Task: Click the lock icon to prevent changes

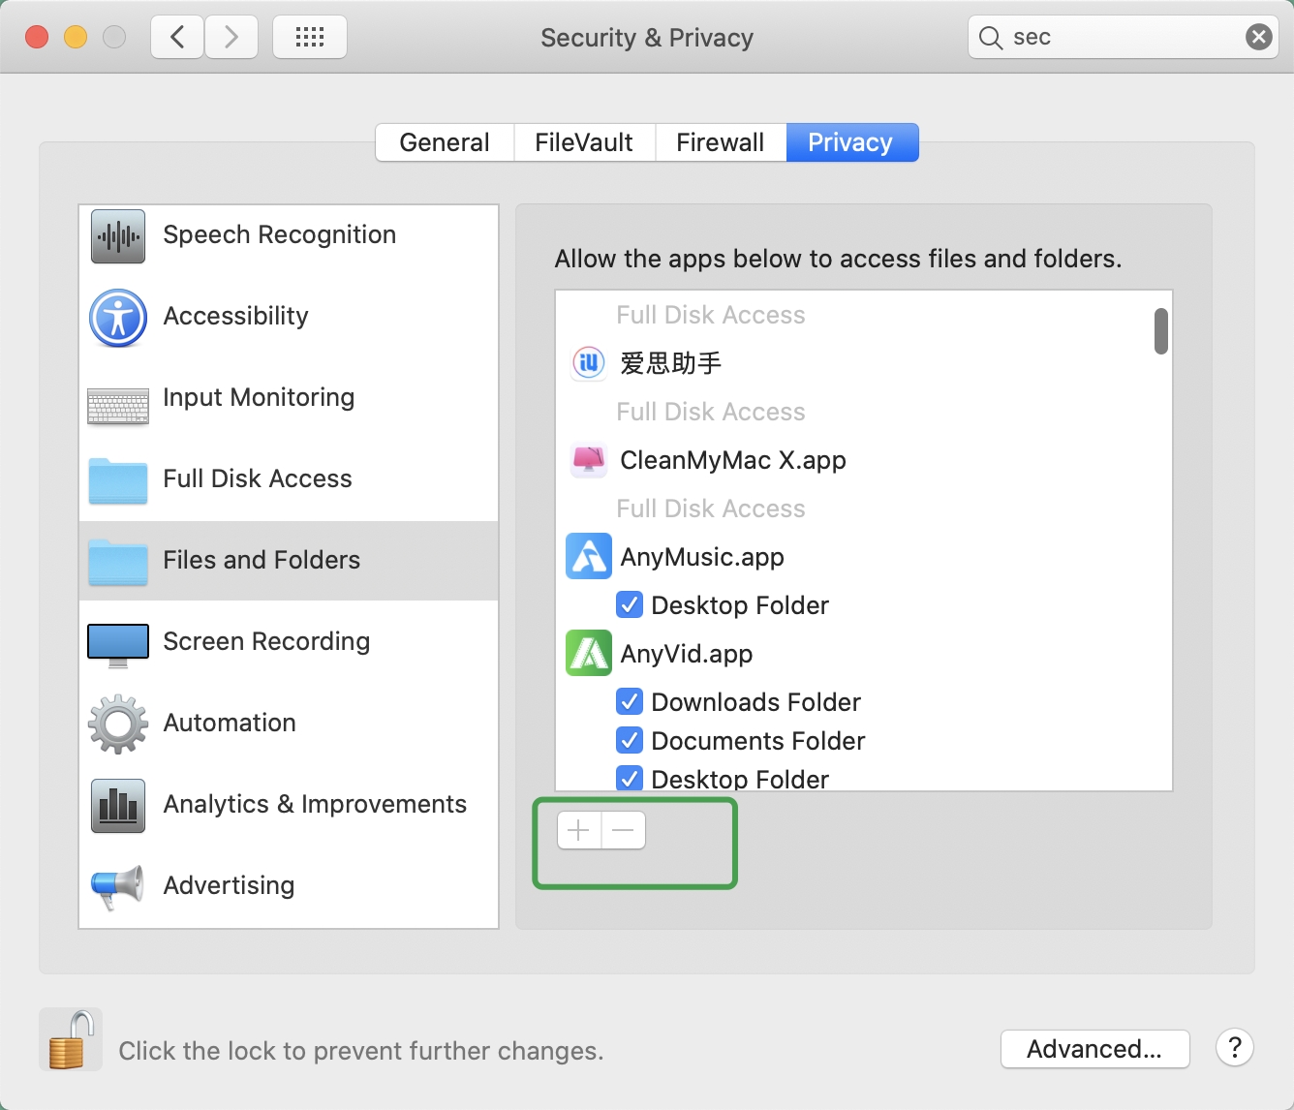Action: 70,1040
